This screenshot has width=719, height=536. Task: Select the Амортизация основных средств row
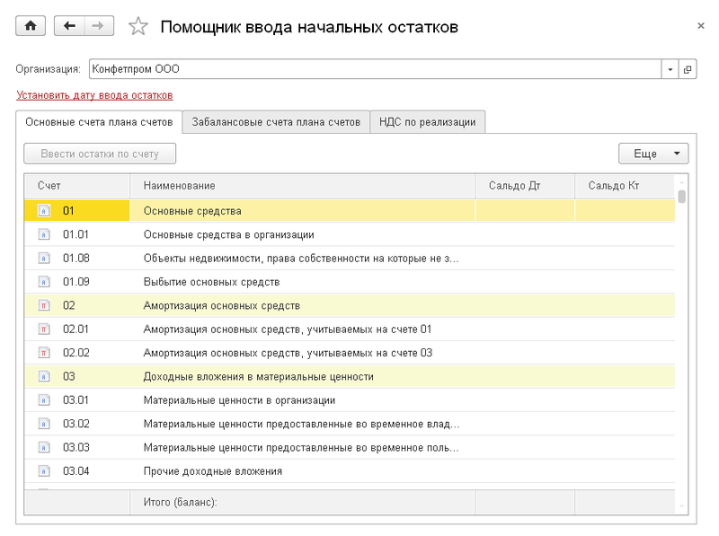350,305
